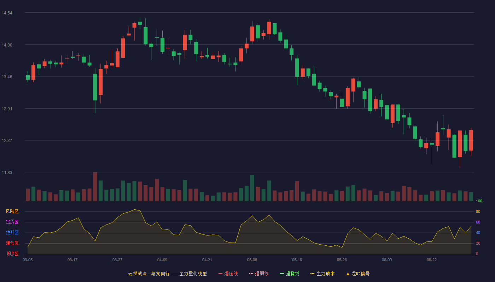Toggle the 强撑线 legend series

(290, 274)
